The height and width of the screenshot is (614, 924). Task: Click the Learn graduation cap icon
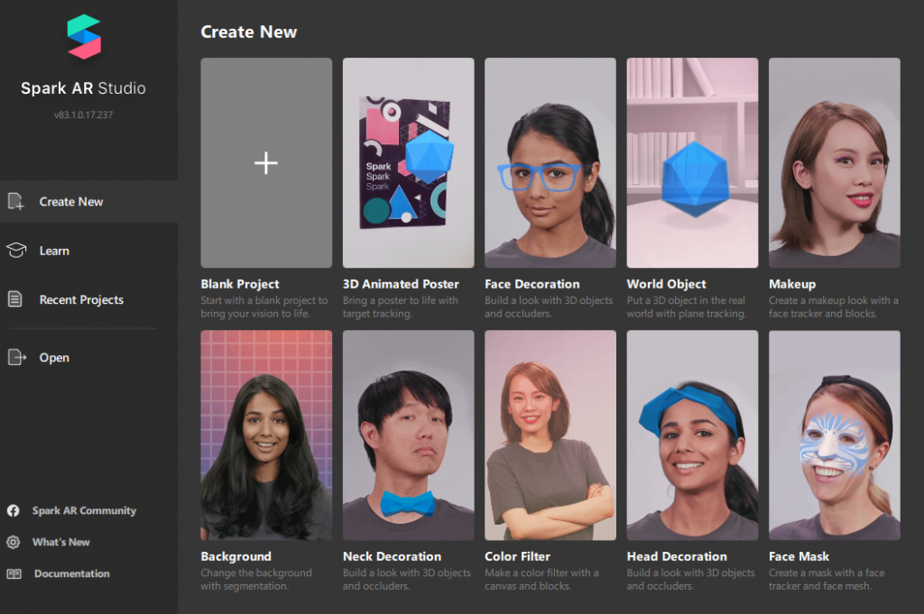pyautogui.click(x=15, y=251)
